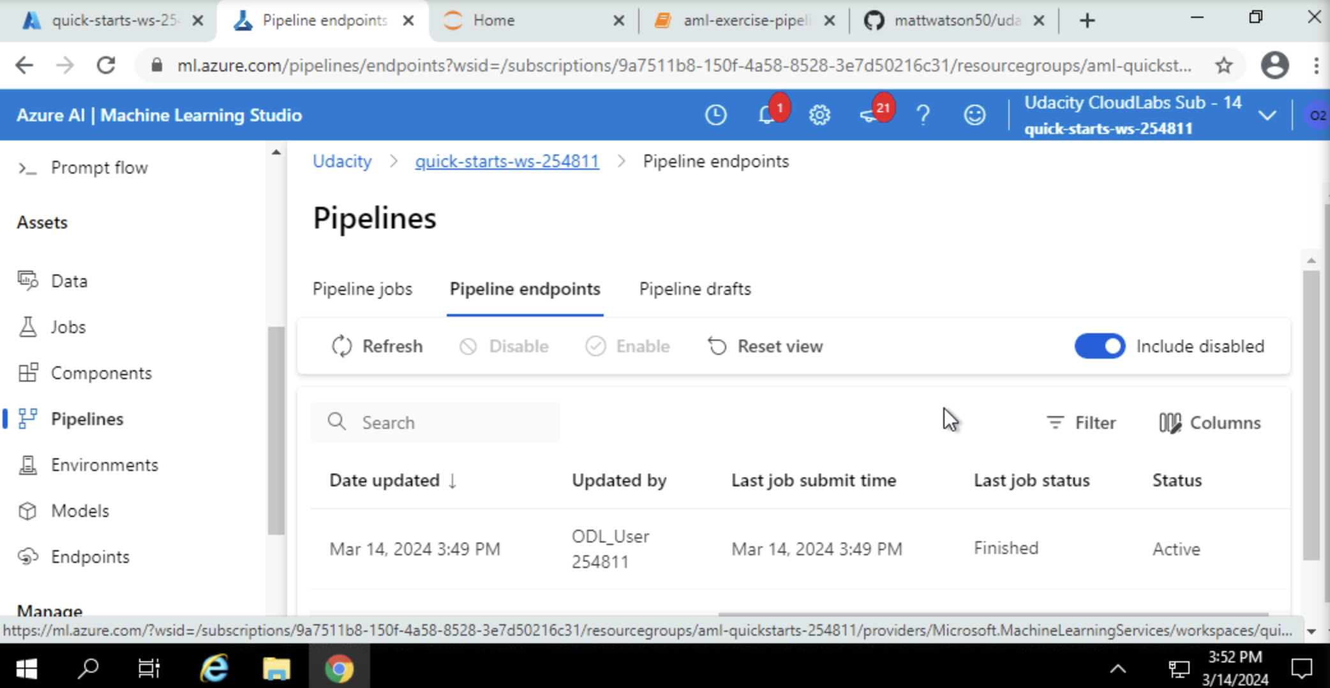Click the feedback smiley icon
This screenshot has height=688, width=1330.
(x=975, y=115)
